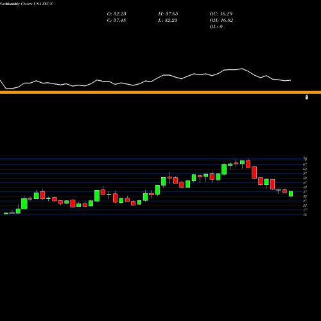Screen dimensions: 321x321
Task: Click the 12 price axis label
Action: pyautogui.click(x=305, y=214)
